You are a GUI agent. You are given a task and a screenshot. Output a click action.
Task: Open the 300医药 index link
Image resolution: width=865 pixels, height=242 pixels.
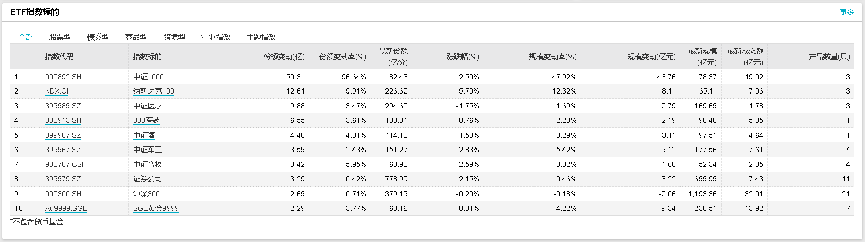146,120
